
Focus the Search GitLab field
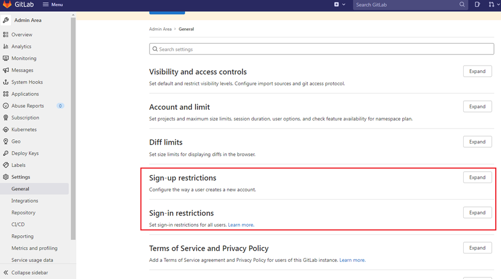[x=411, y=4]
